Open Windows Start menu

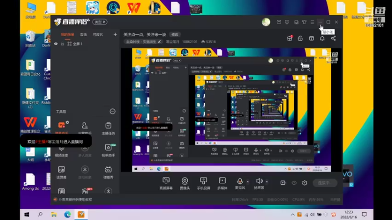point(26,215)
